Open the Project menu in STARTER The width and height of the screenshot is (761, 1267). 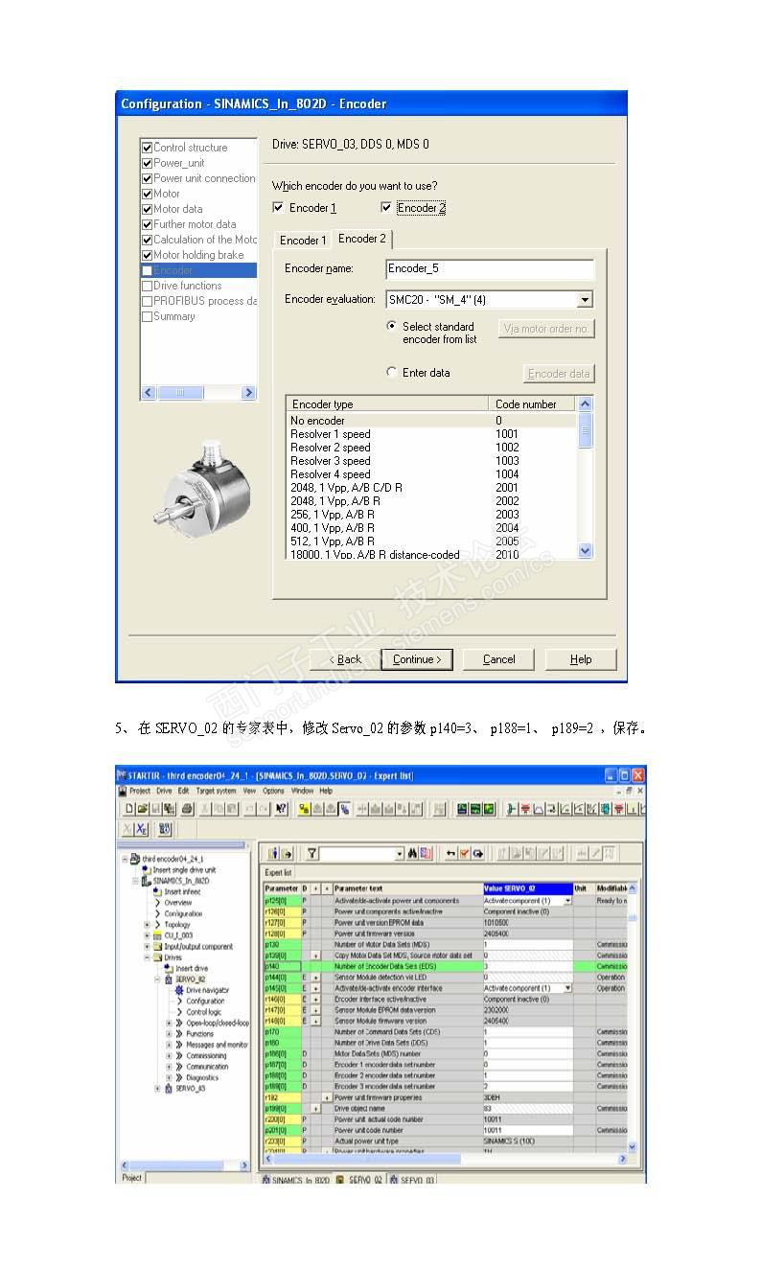[140, 791]
